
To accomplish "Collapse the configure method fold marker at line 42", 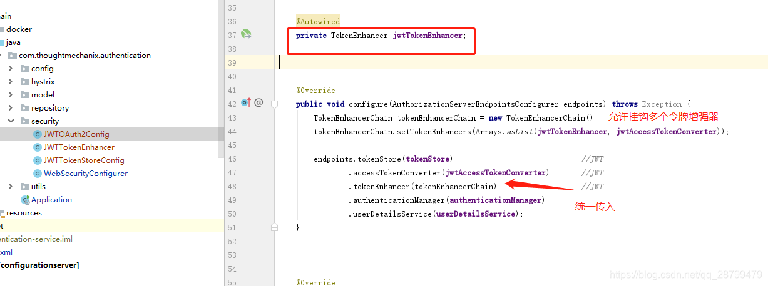I will point(274,104).
